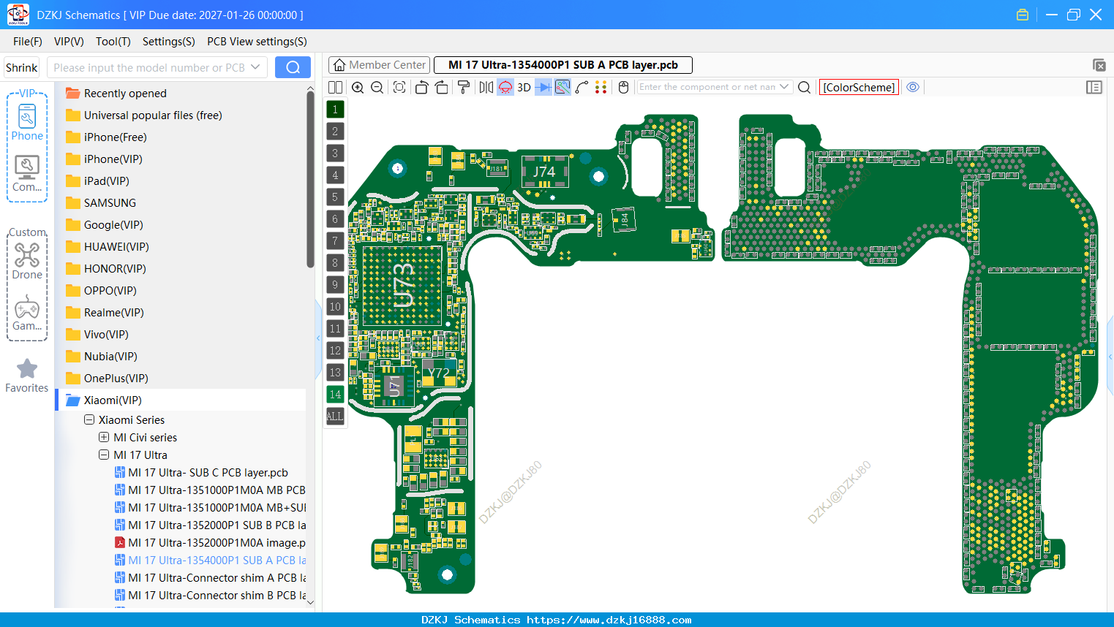Viewport: 1114px width, 627px height.
Task: Click the split view icon in PCB toolbar
Action: pyautogui.click(x=335, y=88)
